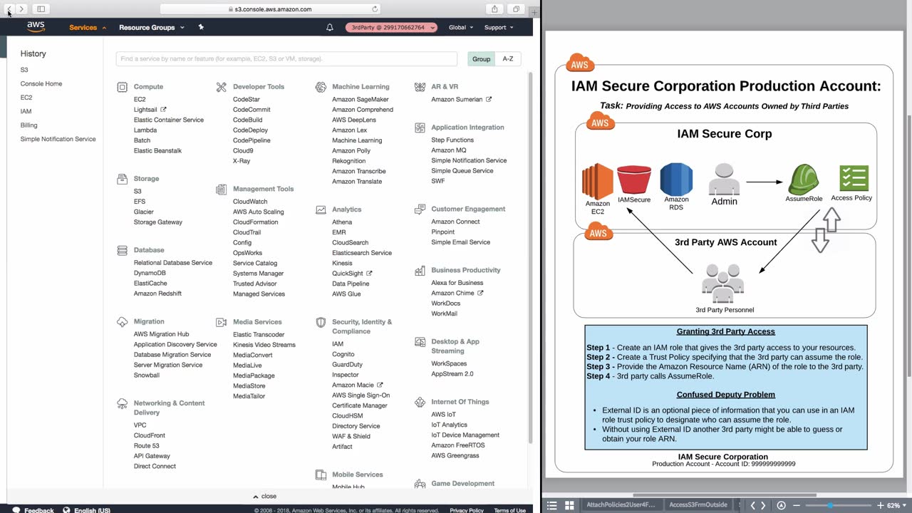Adjust the zoom slider in diagram viewer
Viewport: 912px width, 513px height.
(x=829, y=505)
